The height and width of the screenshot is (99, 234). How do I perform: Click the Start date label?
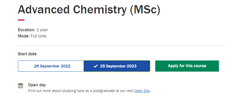(x=27, y=54)
